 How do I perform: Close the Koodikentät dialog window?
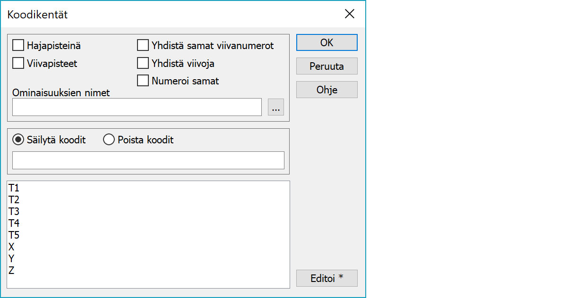pyautogui.click(x=350, y=14)
